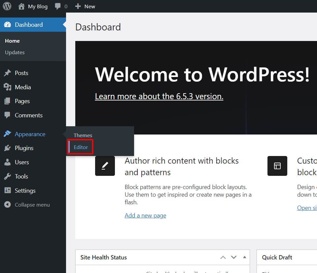Click the 'Author rich content with blocks' heading
317x273 pixels.
click(182, 167)
